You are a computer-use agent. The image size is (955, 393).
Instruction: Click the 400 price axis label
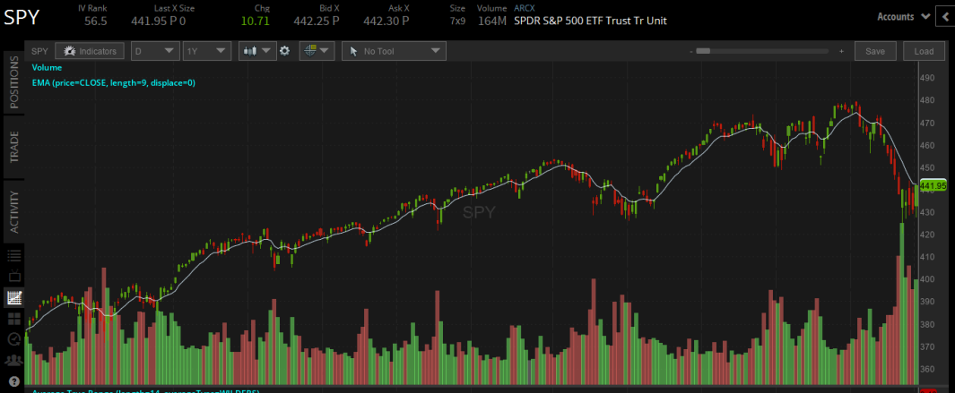[x=927, y=279]
